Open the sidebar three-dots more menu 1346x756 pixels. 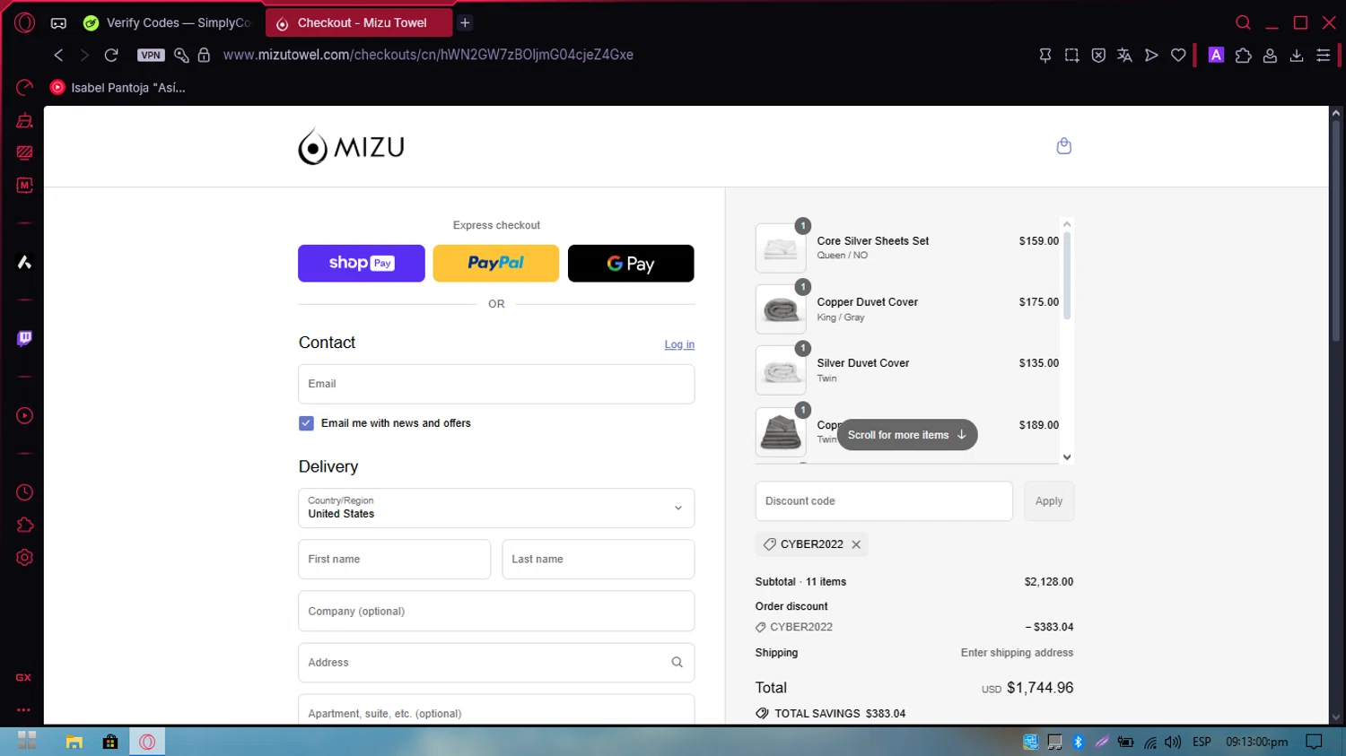pos(24,710)
